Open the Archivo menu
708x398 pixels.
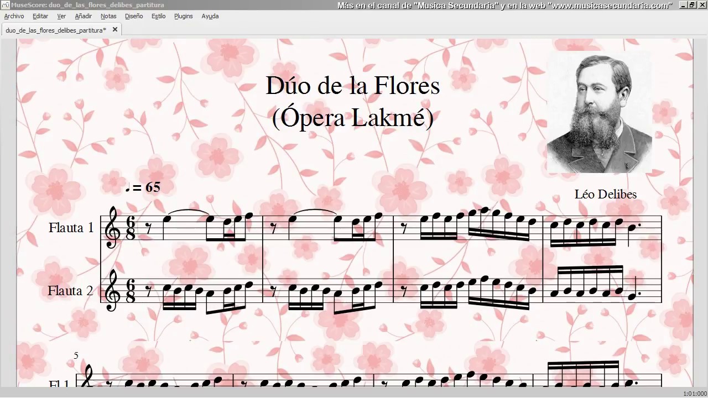click(x=14, y=16)
